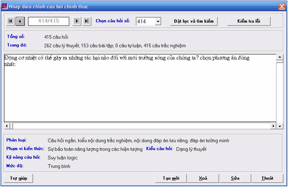This screenshot has height=187, width=288.
Task: Click inside the question content text area
Action: coord(140,88)
